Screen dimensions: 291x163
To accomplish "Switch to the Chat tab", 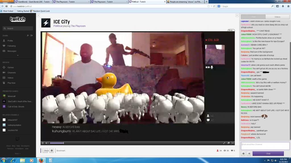I will point(253,17).
